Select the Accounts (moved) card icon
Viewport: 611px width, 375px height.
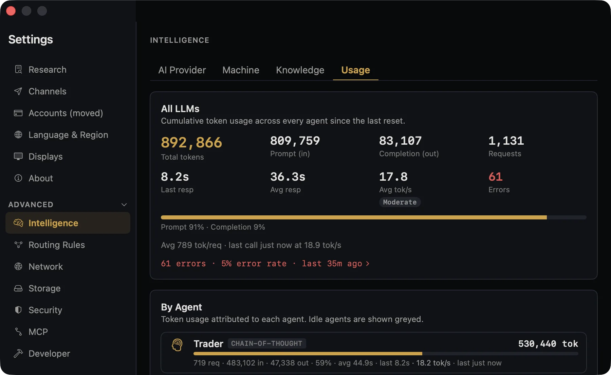18,113
